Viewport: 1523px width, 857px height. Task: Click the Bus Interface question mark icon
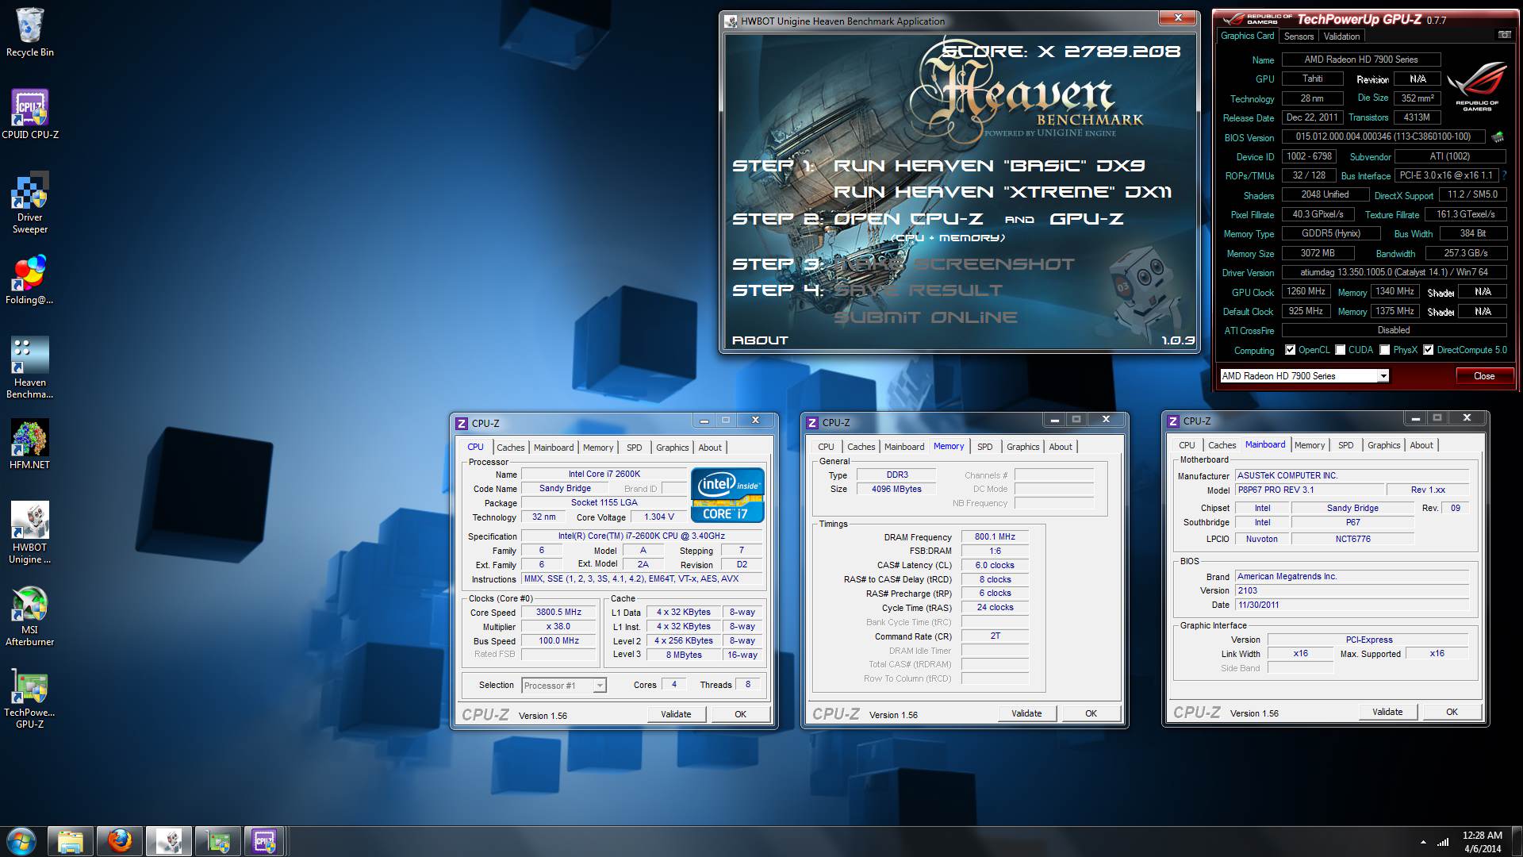coord(1504,175)
